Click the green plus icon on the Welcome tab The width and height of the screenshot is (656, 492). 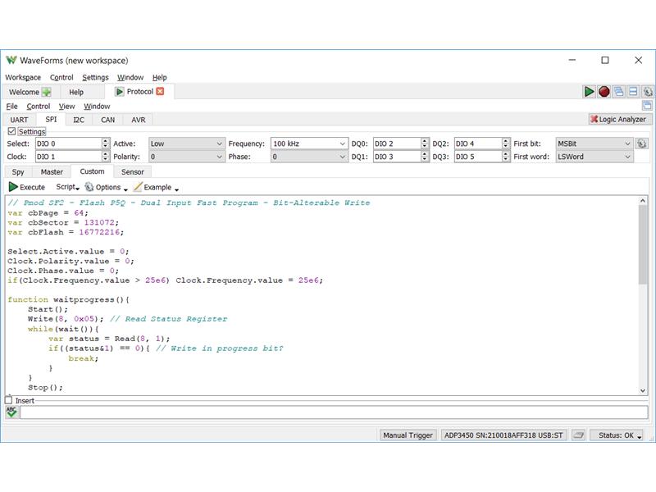(46, 92)
